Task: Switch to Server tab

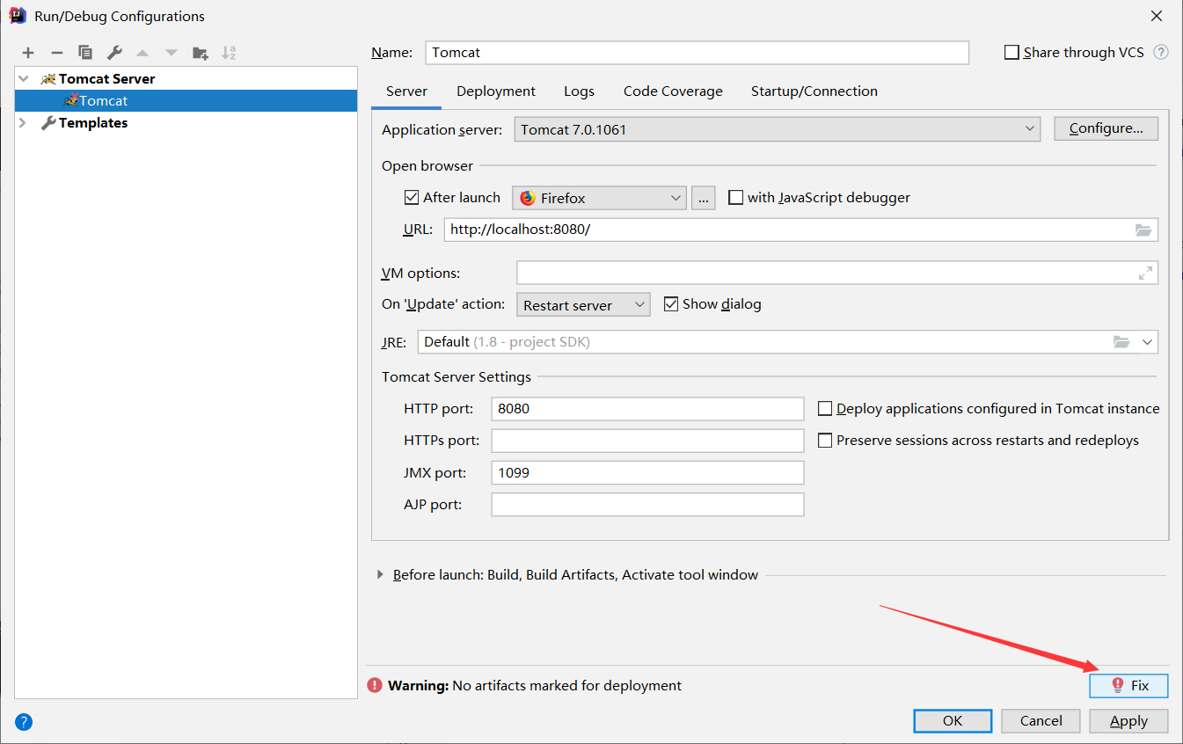Action: 406,91
